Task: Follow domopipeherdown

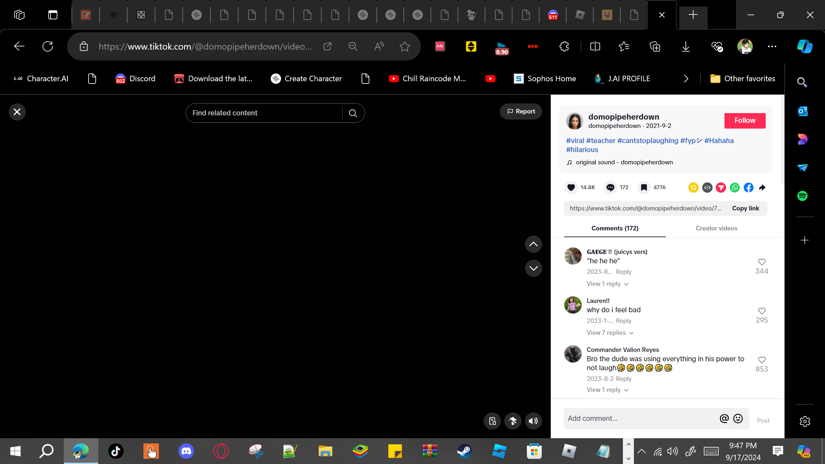Action: click(745, 121)
